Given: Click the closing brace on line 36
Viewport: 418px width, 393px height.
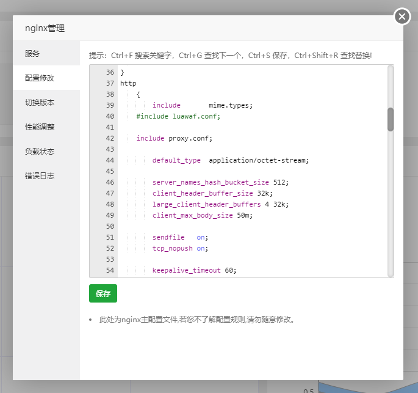Looking at the screenshot, I should [122, 72].
